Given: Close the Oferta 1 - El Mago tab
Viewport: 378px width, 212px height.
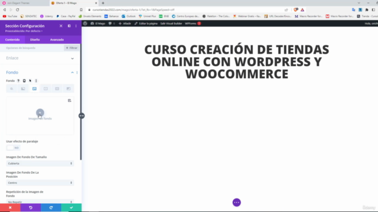Looking at the screenshot, I should click(x=96, y=3).
